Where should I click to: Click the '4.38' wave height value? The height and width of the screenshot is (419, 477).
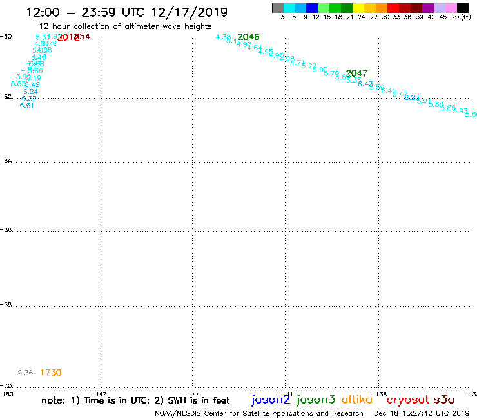point(223,37)
